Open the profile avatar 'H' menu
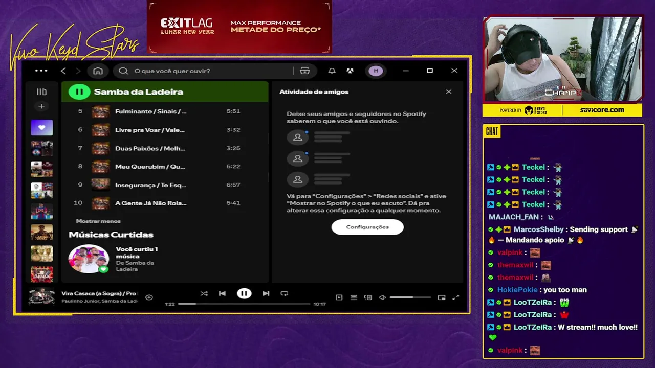Image resolution: width=655 pixels, height=368 pixels. tap(376, 71)
